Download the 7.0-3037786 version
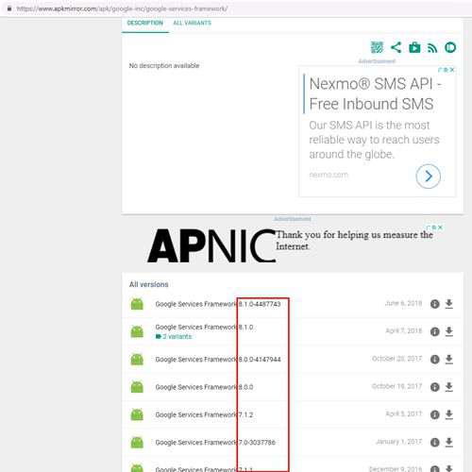This screenshot has height=472, width=472. [449, 442]
